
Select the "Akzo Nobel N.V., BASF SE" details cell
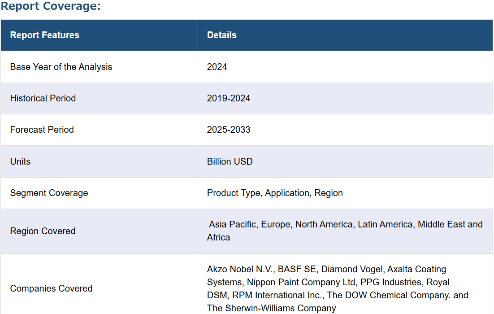click(x=345, y=284)
